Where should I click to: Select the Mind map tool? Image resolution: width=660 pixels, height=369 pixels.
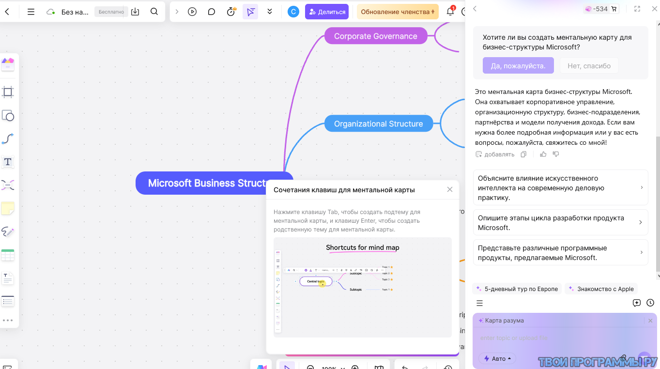pyautogui.click(x=8, y=185)
